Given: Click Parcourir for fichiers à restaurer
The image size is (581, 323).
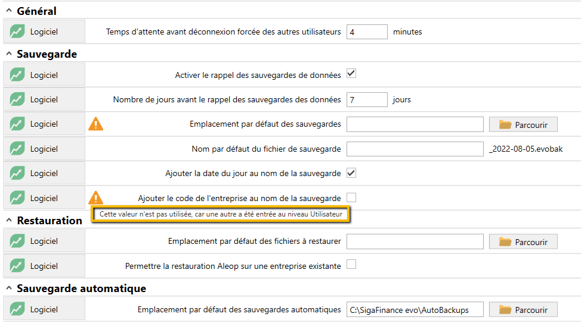Looking at the screenshot, I should [523, 242].
